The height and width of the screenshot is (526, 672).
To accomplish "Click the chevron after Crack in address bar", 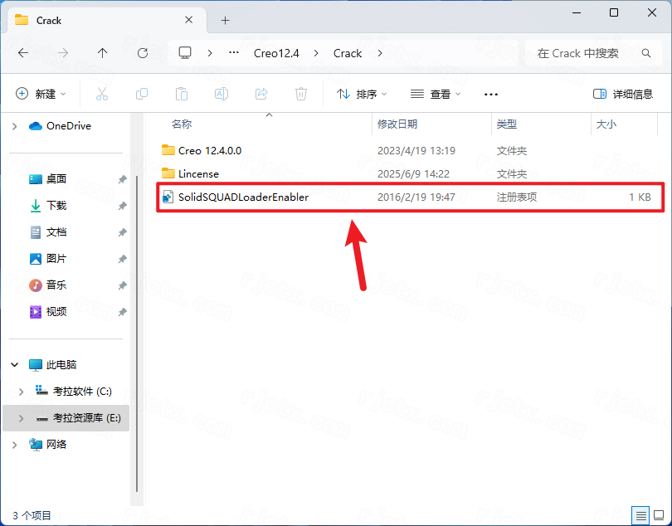I will (380, 53).
